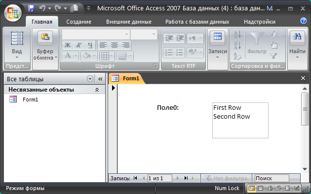The width and height of the screenshot is (311, 194).
Task: Open the Работа с базами данных tab
Action: tap(197, 22)
